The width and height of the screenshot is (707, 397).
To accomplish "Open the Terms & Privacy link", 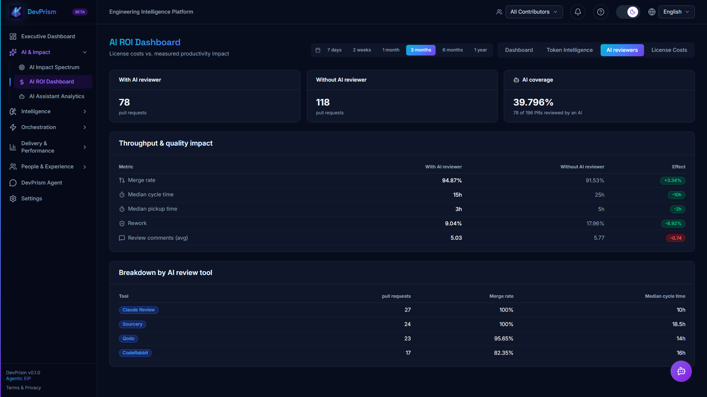I will tap(24, 388).
